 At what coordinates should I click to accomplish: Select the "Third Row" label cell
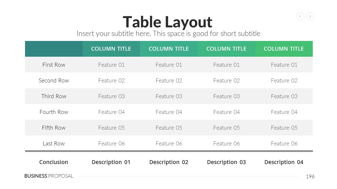pyautogui.click(x=54, y=96)
